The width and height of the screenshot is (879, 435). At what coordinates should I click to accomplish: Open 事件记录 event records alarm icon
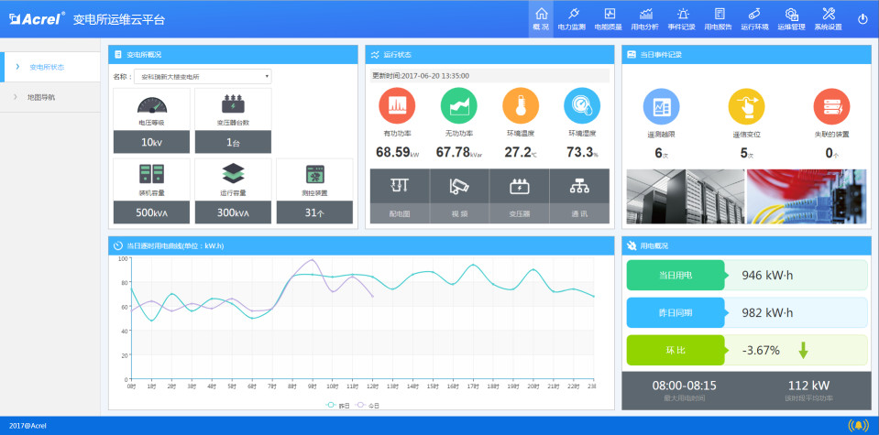(x=682, y=18)
